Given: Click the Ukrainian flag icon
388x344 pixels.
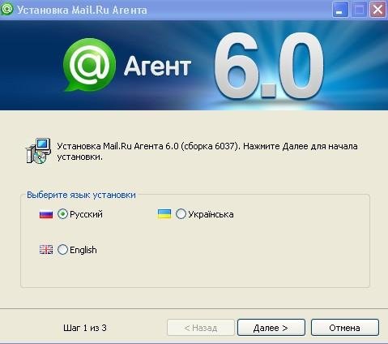Looking at the screenshot, I should (x=164, y=214).
